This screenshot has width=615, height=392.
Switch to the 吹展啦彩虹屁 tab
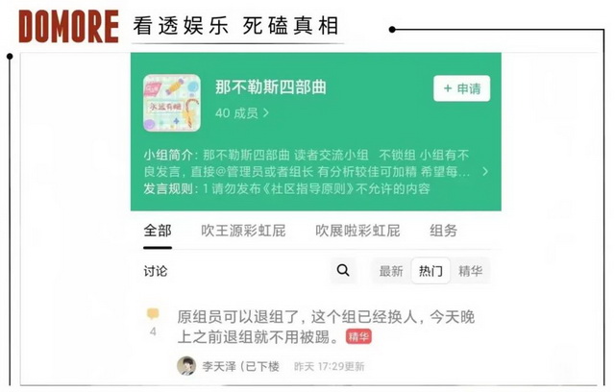click(357, 231)
